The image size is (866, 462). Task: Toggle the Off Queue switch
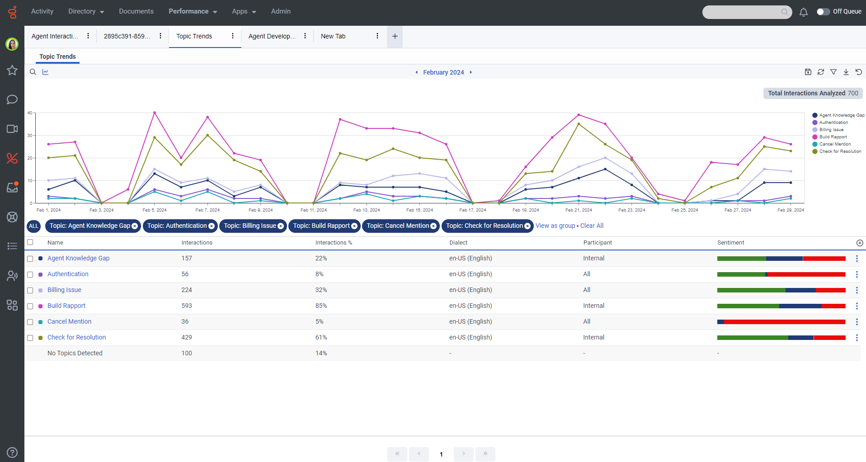coord(824,12)
